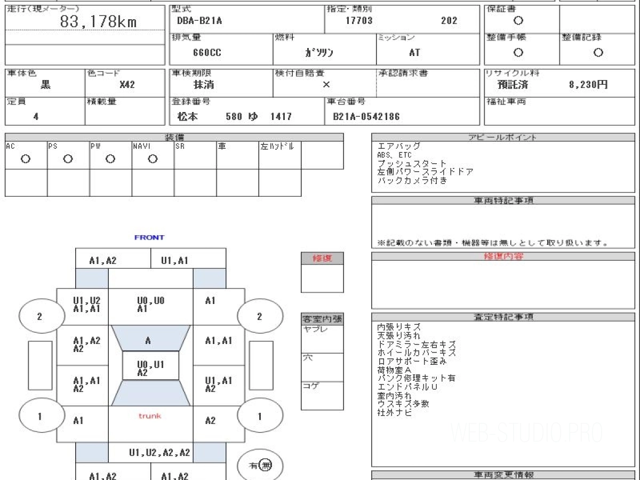
Task: Click the 車両特記事項 section header
Action: pos(503,201)
